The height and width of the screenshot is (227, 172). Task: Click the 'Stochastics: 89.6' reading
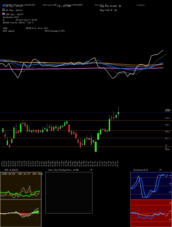[11, 17]
